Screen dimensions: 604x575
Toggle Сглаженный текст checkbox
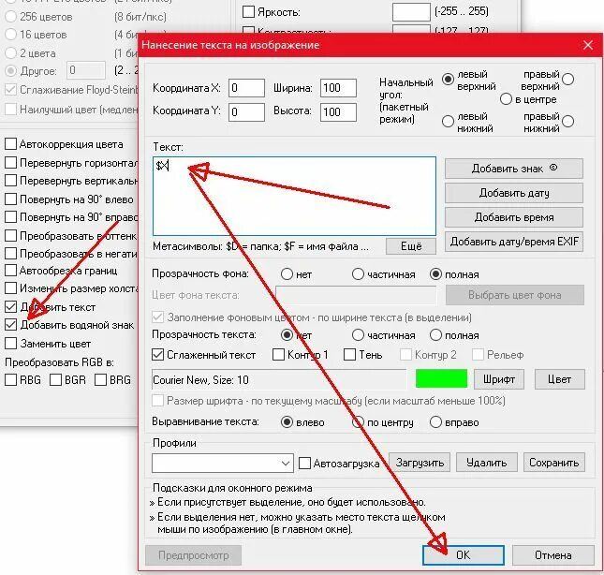[x=157, y=355]
